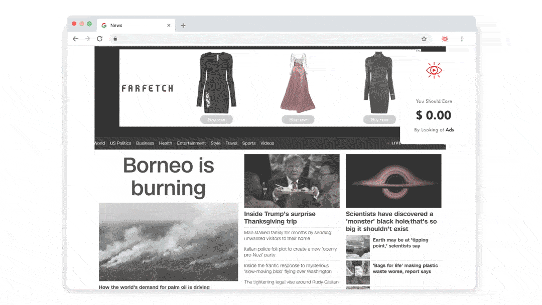Open the US Politics section
The height and width of the screenshot is (305, 542).
click(x=120, y=143)
